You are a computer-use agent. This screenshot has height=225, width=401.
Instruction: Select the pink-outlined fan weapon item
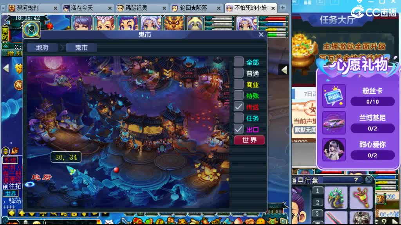pos(361,197)
